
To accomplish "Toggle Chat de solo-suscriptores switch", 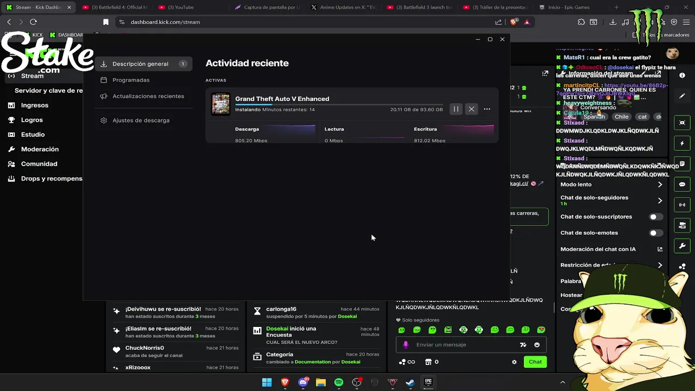I will (656, 217).
